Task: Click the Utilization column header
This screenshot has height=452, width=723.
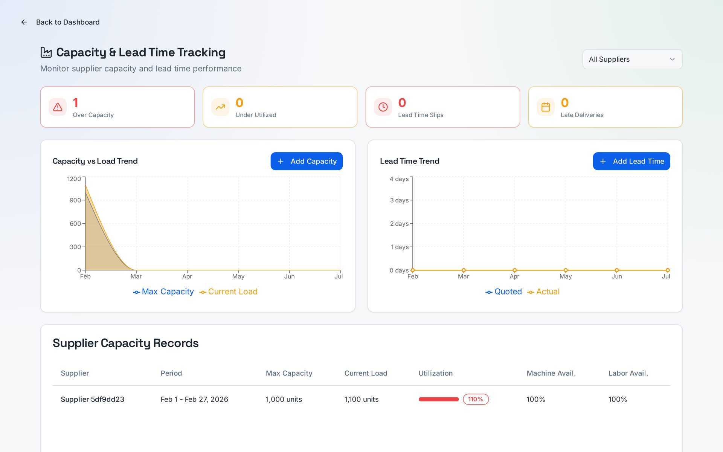Action: tap(435, 373)
